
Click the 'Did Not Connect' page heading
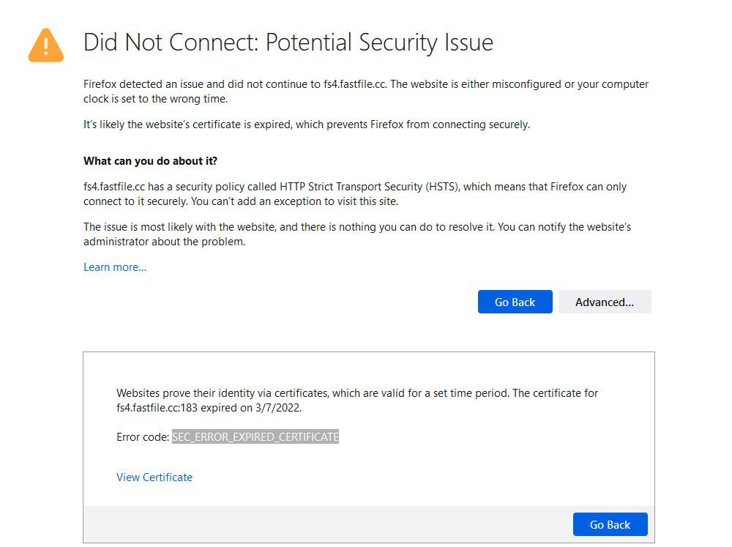288,42
